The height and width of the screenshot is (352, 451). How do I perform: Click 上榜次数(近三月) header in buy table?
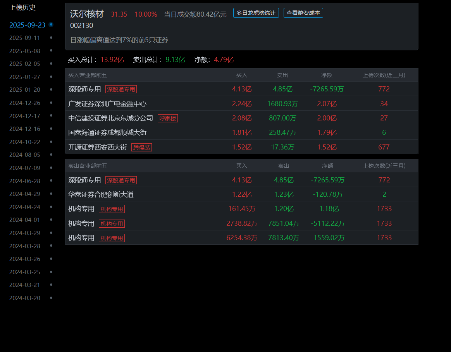tap(384, 75)
